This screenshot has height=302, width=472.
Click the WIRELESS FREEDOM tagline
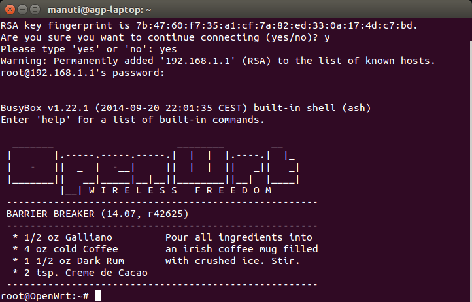point(179,190)
